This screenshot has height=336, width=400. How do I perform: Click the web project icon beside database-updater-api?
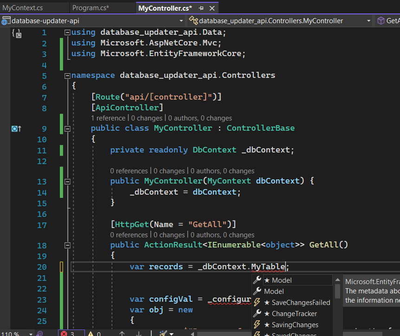coord(6,21)
